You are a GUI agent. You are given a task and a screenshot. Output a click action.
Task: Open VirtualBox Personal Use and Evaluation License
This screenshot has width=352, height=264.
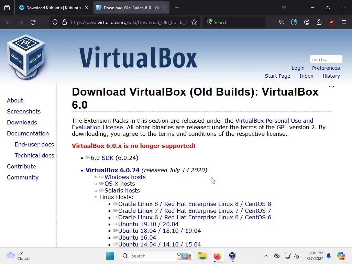click(192, 124)
